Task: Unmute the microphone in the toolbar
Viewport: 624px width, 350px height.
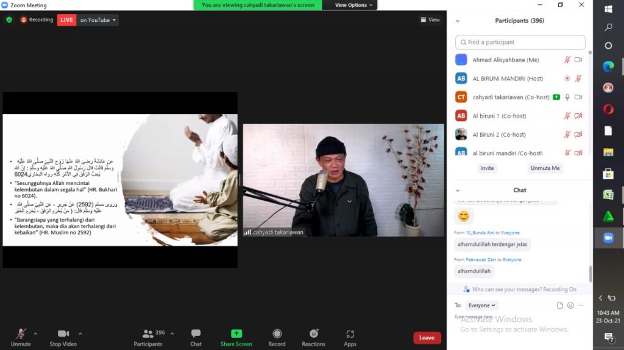Action: coord(21,337)
